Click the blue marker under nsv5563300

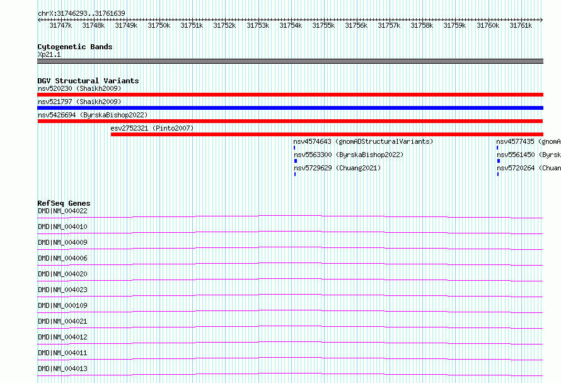[296, 161]
